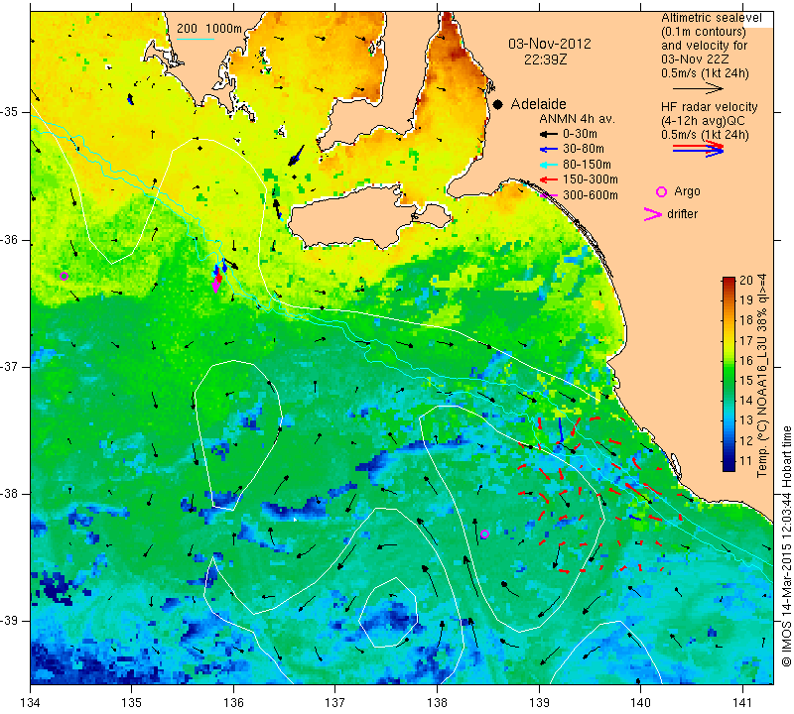Click the 'Altimetric sealevel' heading text
The width and height of the screenshot is (794, 714).
click(x=711, y=18)
